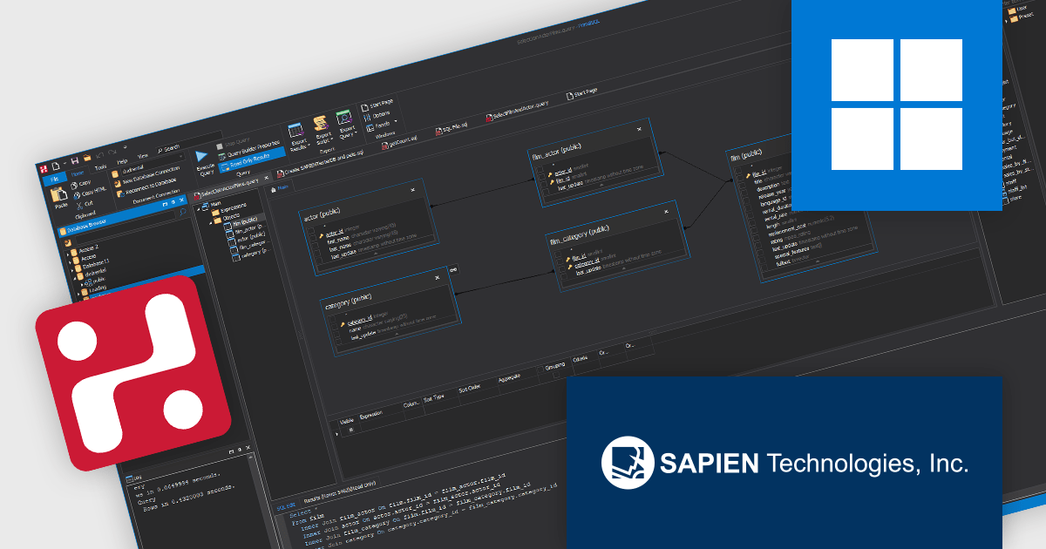Close the category (public) table box
Image resolution: width=1046 pixels, height=549 pixels.
pos(438,278)
